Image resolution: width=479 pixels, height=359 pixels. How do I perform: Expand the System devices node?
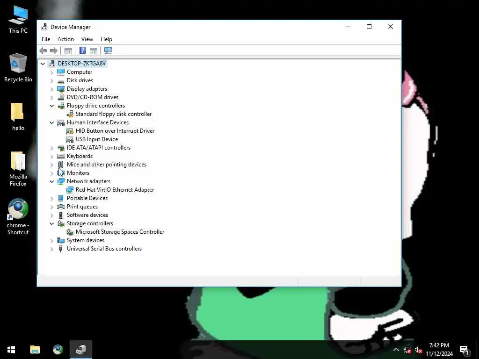coord(51,241)
